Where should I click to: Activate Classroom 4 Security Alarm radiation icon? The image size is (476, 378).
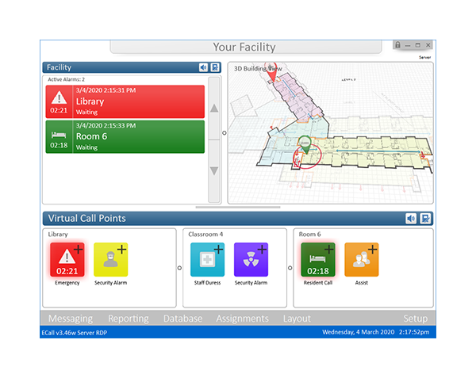click(251, 260)
